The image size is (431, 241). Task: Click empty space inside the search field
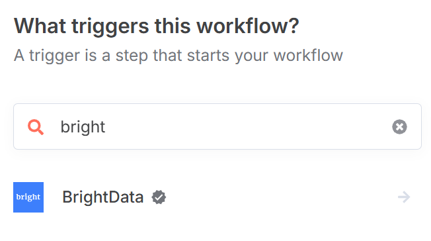click(x=247, y=126)
